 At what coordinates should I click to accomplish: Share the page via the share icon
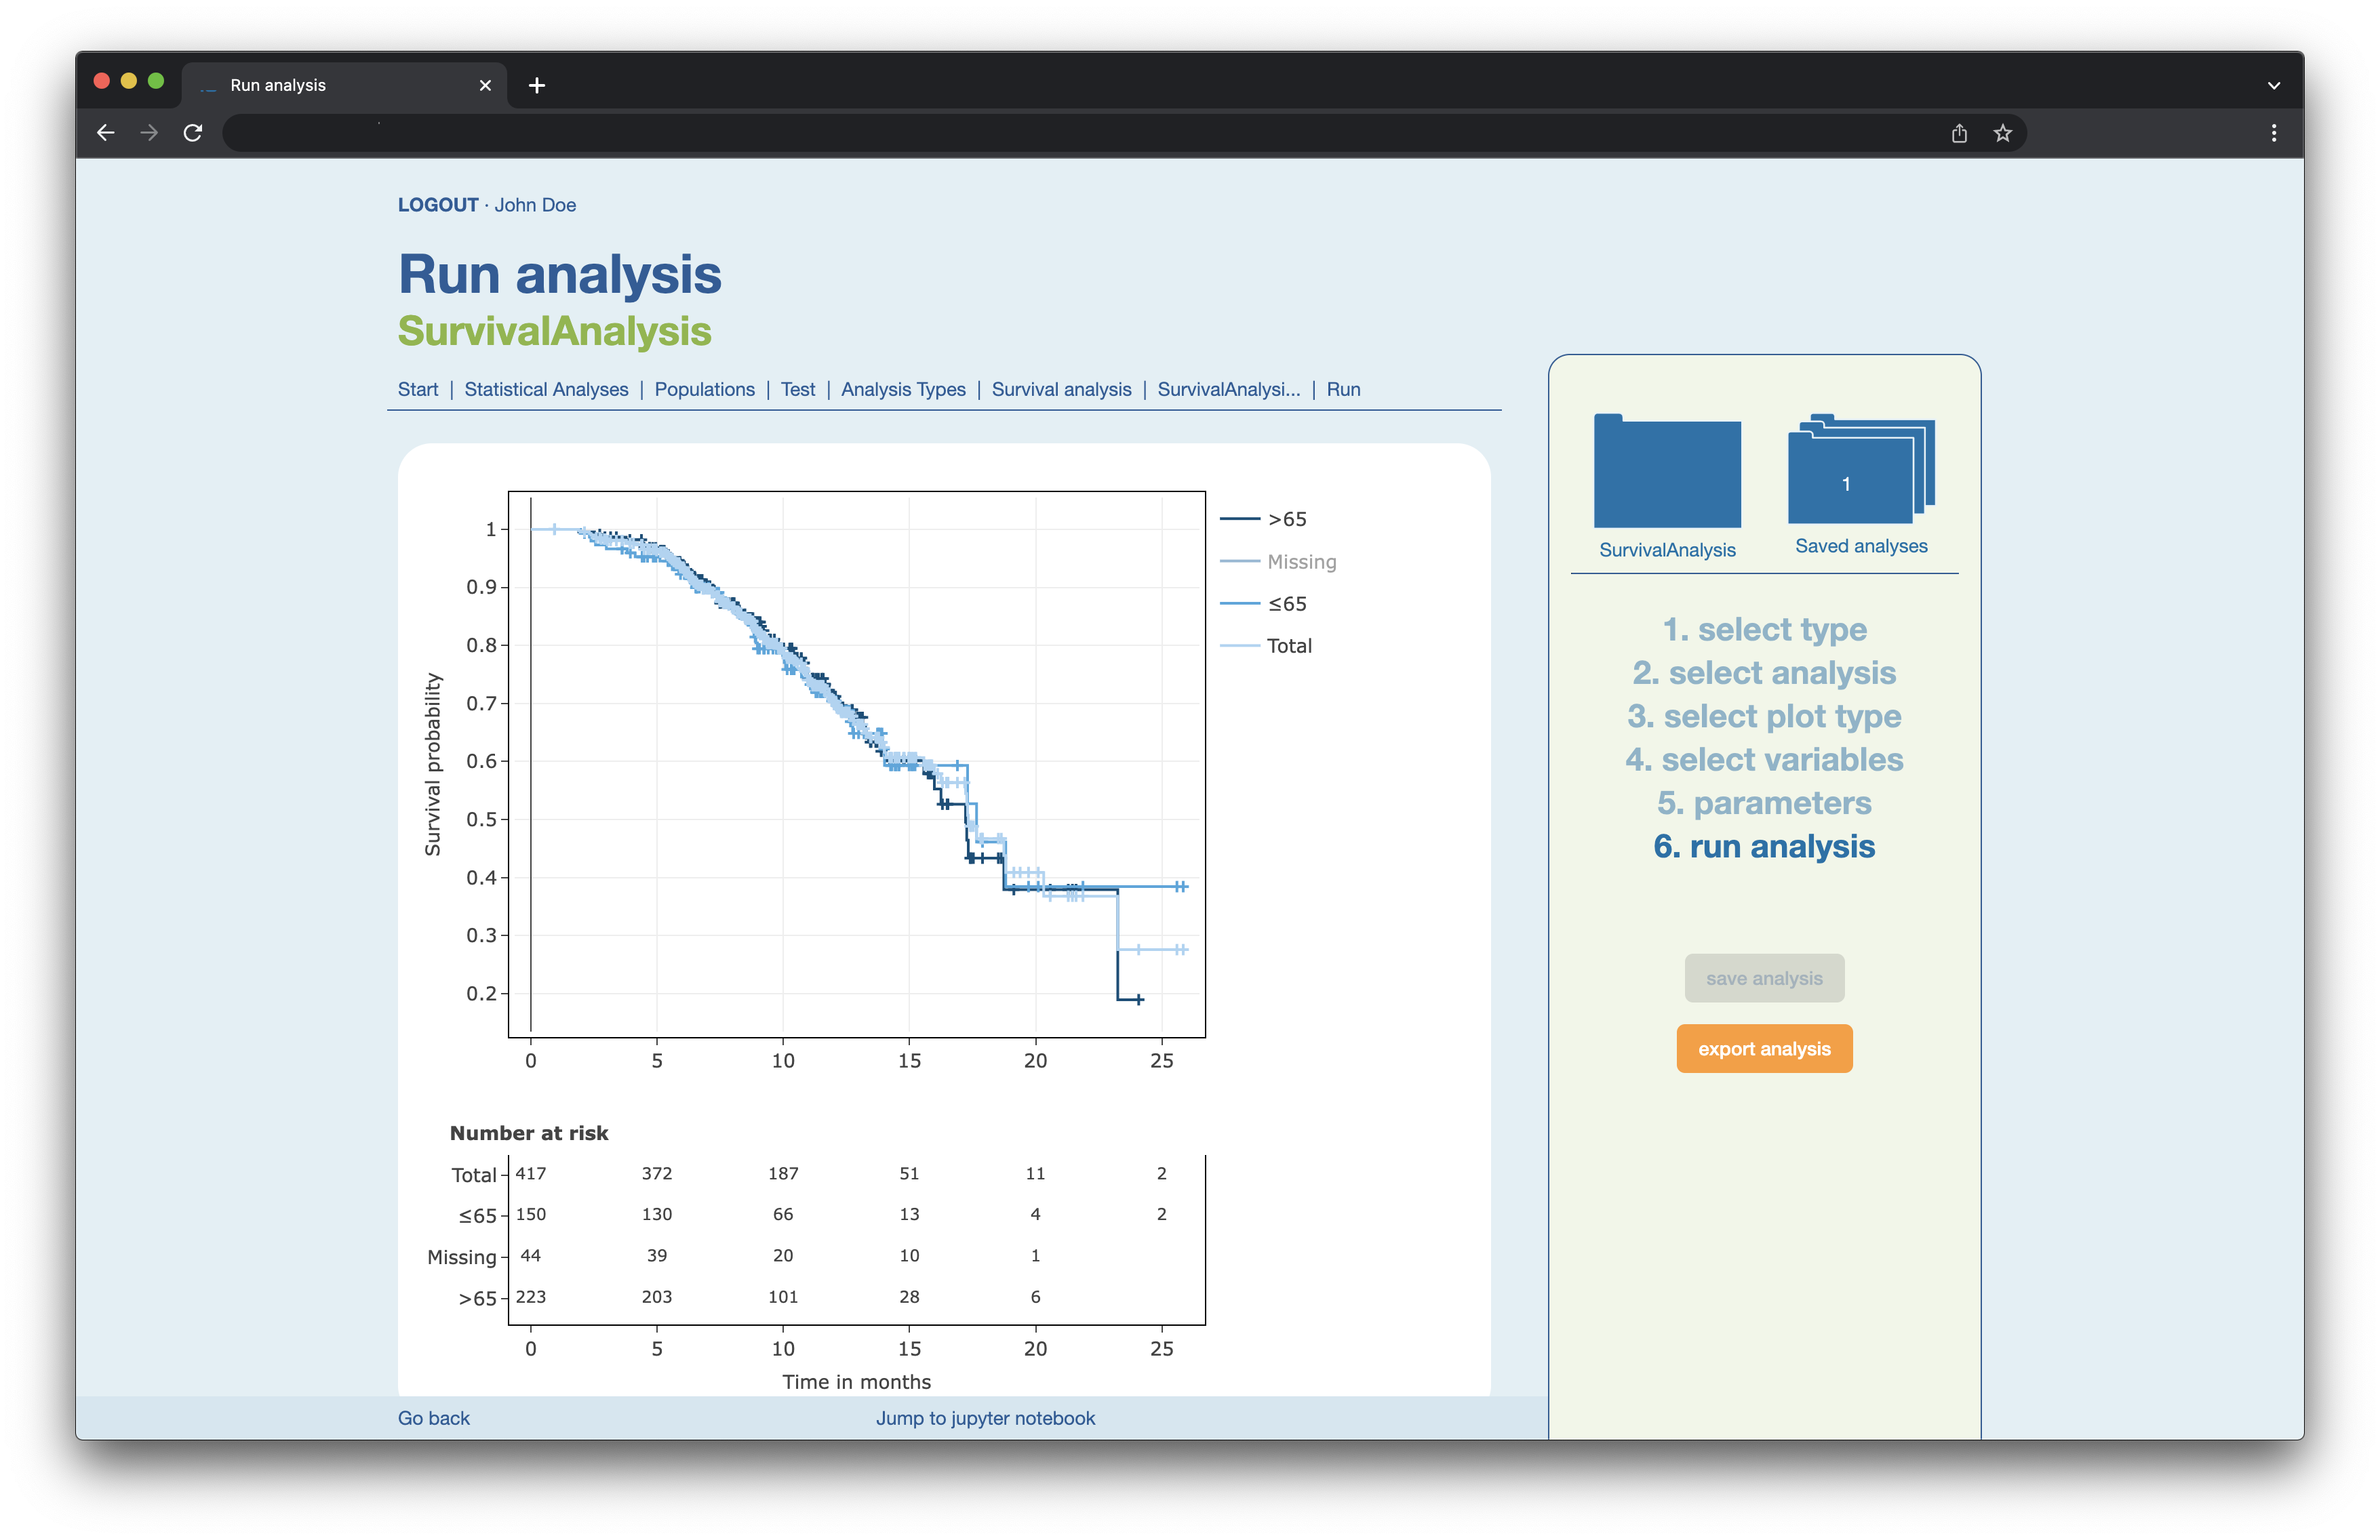pos(1959,133)
